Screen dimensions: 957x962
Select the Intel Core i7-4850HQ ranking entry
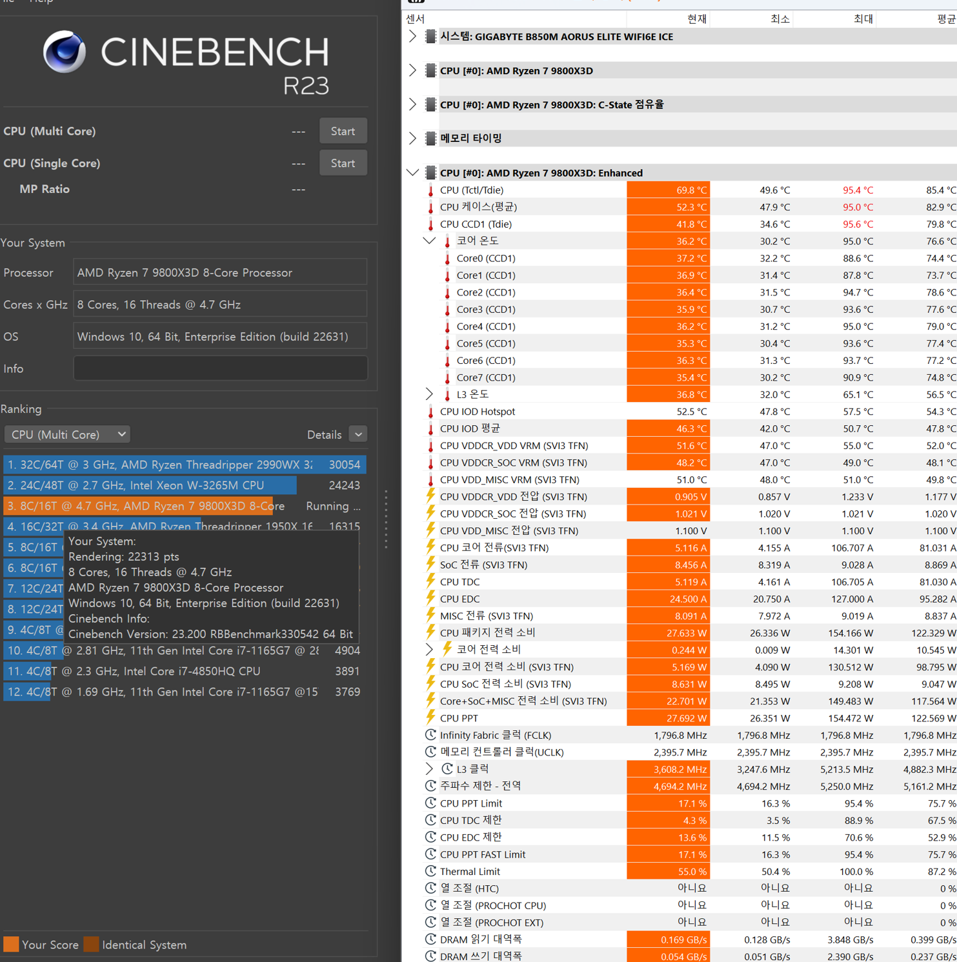coord(185,671)
